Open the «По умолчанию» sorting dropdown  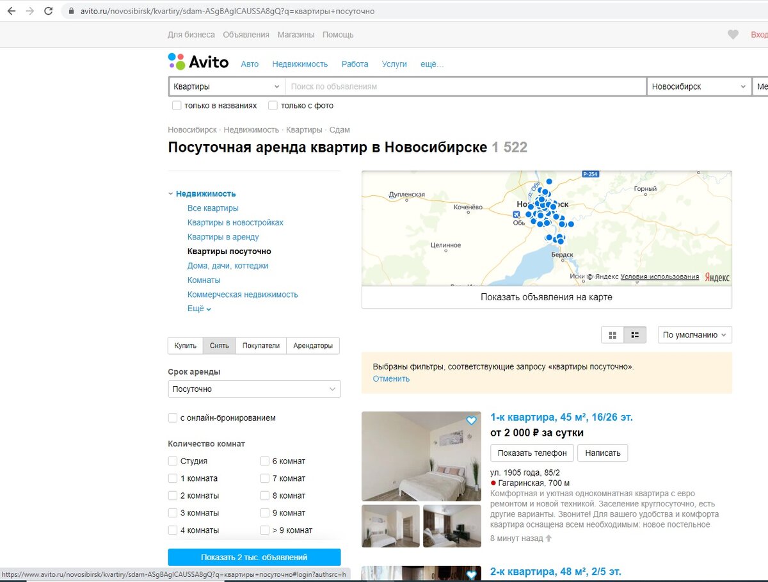[x=694, y=334]
